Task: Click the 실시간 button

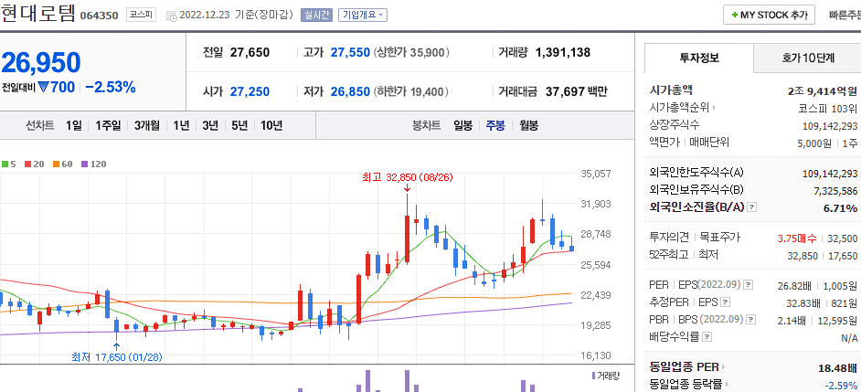Action: tap(317, 16)
